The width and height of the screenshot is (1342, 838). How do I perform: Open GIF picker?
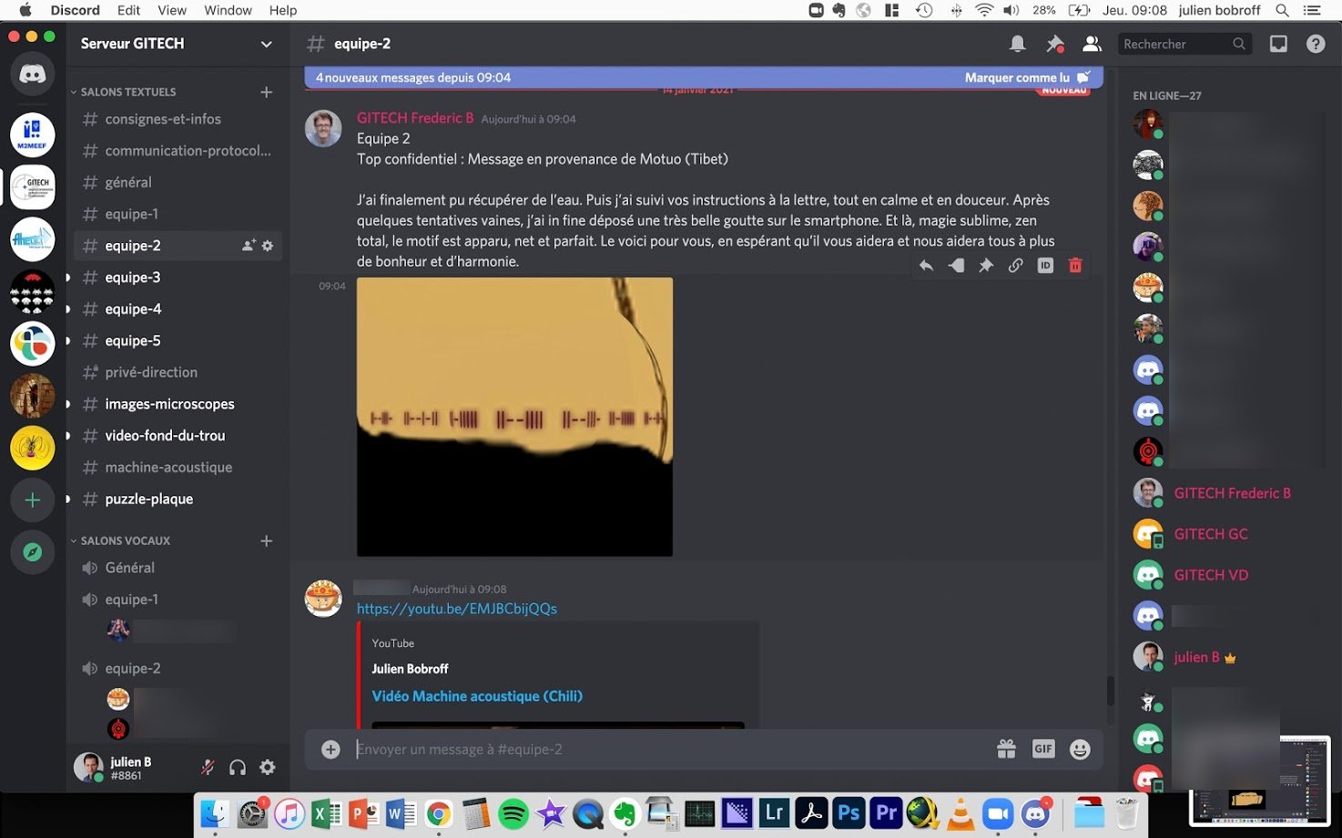[1043, 749]
